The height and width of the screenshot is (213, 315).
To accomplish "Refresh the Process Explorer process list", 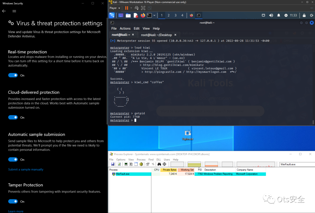I will coord(119,164).
